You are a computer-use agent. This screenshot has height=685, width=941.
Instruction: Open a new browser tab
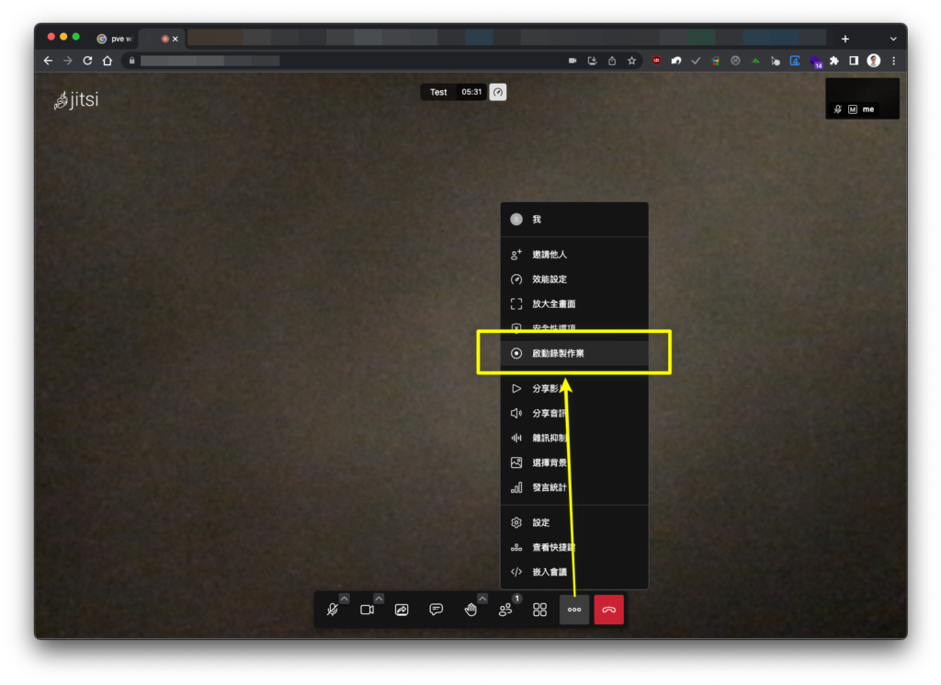point(845,39)
